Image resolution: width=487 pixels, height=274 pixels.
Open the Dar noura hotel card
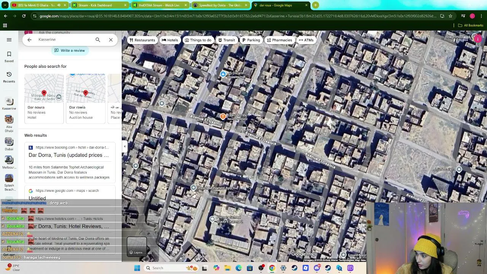(x=44, y=99)
